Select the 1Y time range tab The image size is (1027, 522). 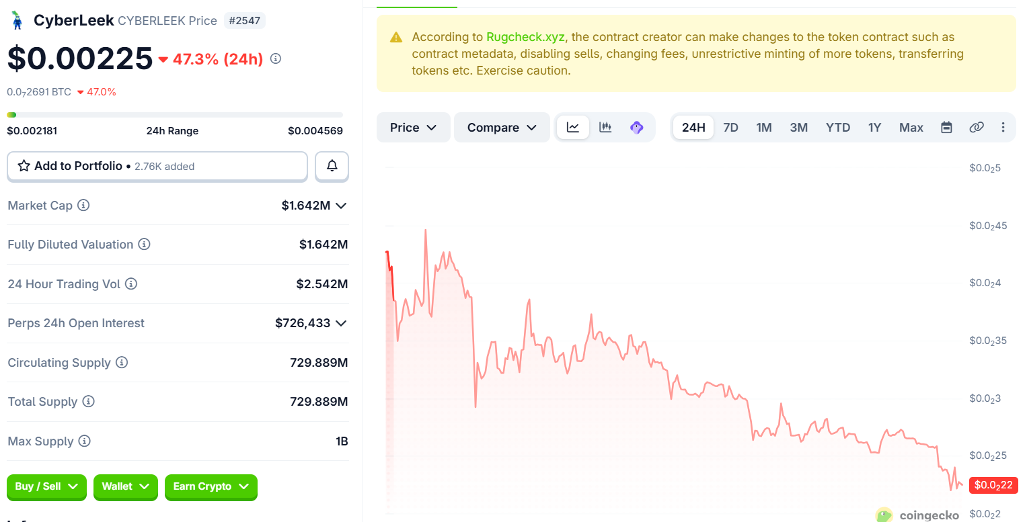click(x=874, y=128)
